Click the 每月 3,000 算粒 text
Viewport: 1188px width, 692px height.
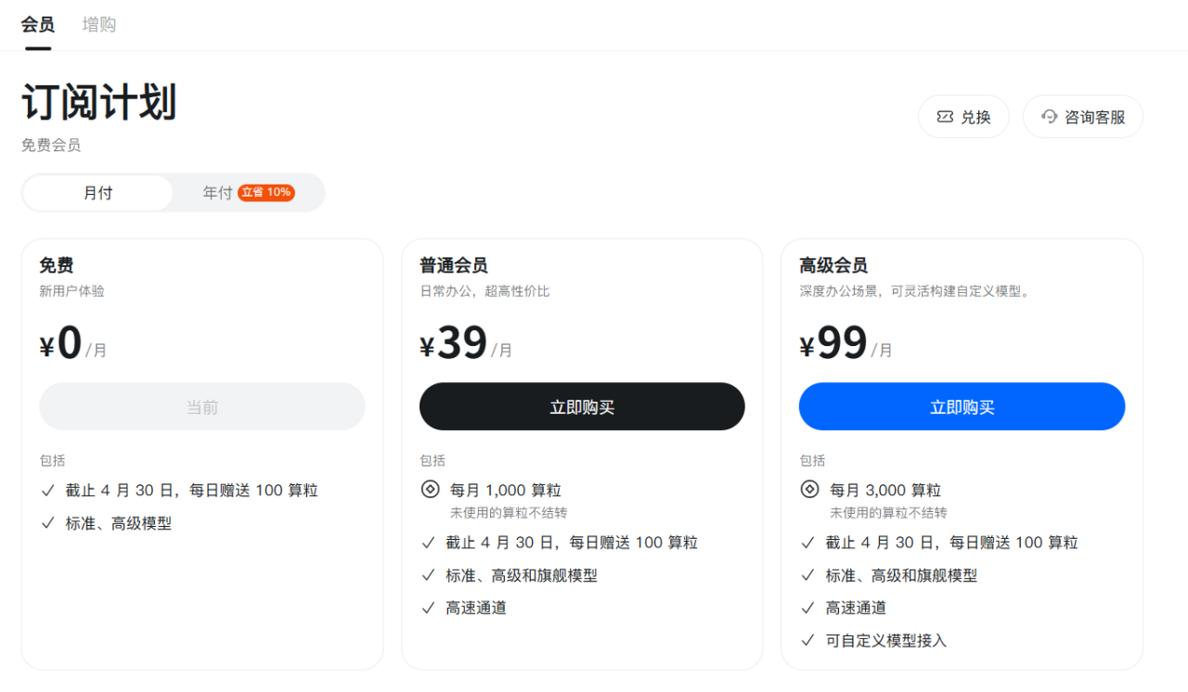[x=885, y=490]
